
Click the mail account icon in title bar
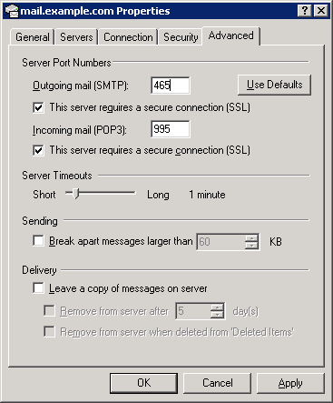12,11
